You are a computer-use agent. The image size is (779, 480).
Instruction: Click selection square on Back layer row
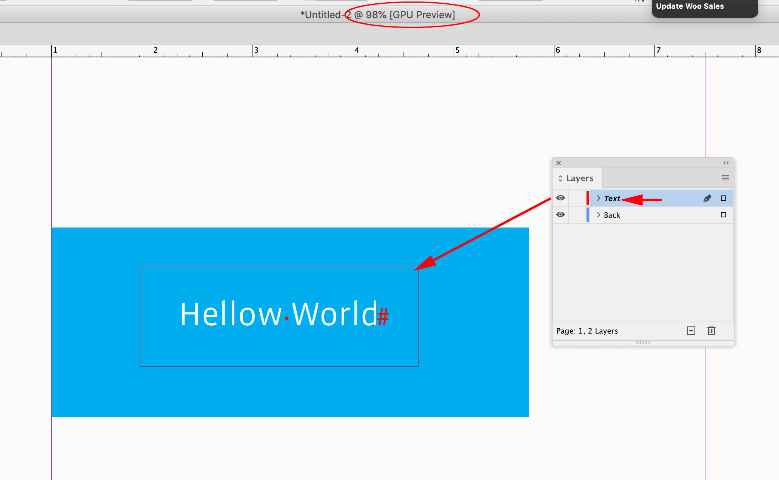point(723,215)
